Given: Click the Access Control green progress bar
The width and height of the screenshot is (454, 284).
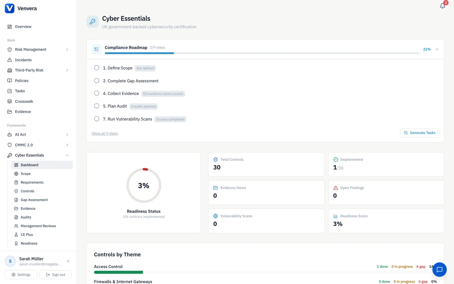Looking at the screenshot, I should click(118, 272).
